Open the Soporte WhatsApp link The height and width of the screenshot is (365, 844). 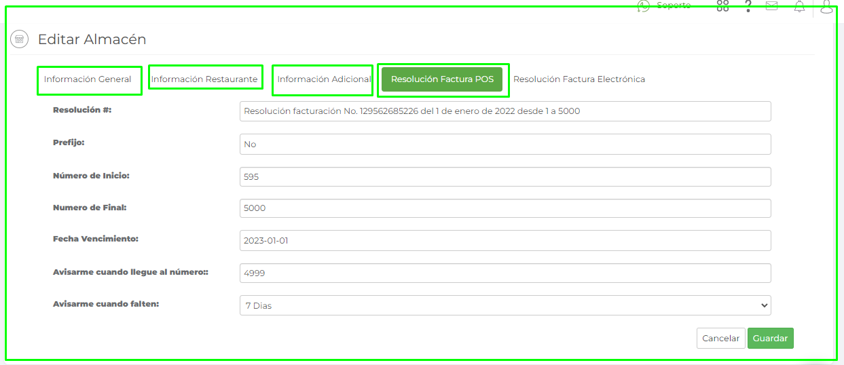(663, 5)
